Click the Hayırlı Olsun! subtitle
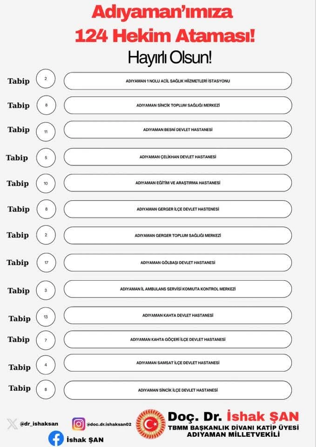This screenshot has width=316, height=447. pyautogui.click(x=169, y=58)
